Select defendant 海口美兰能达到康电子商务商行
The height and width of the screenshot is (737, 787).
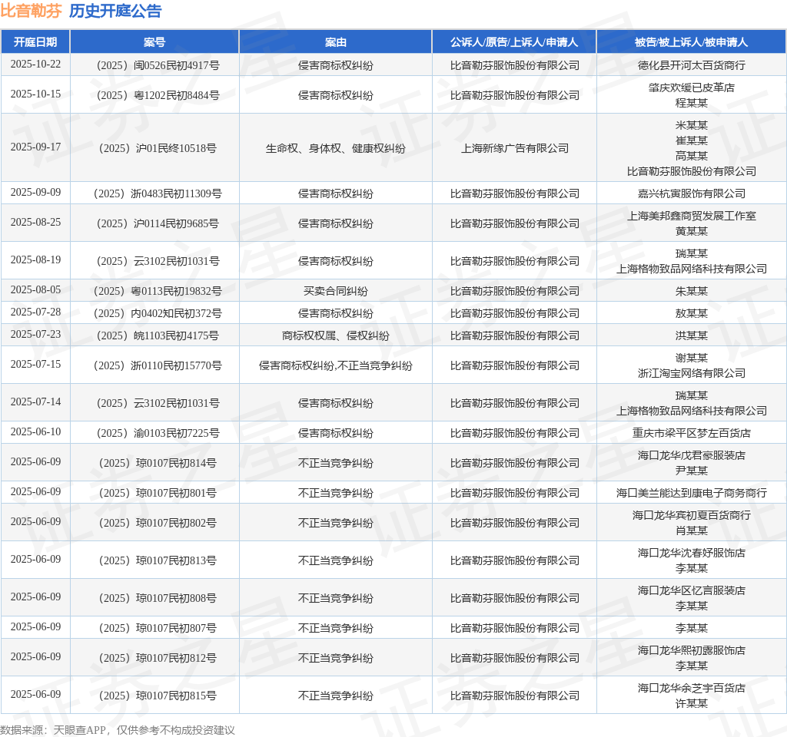pos(691,494)
